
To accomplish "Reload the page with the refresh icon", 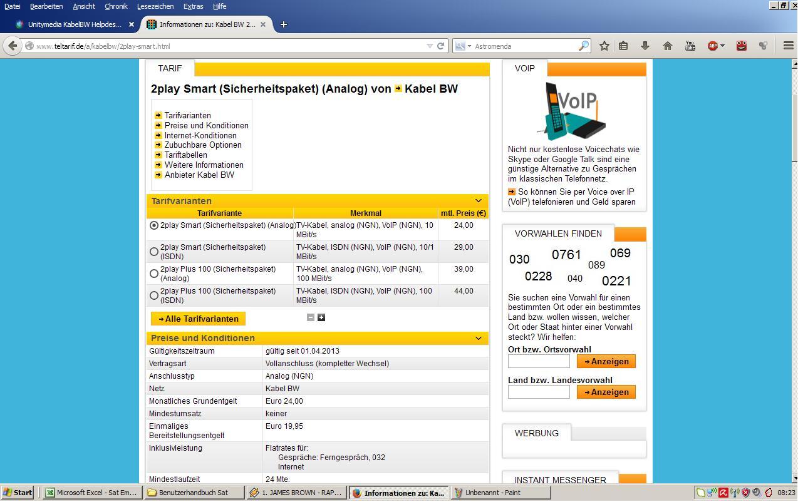I will tap(440, 46).
